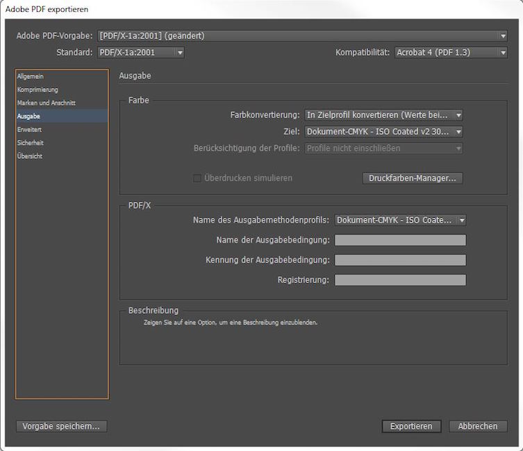This screenshot has height=451, width=523.
Task: Focus the Registrierung input field
Action: 400,280
